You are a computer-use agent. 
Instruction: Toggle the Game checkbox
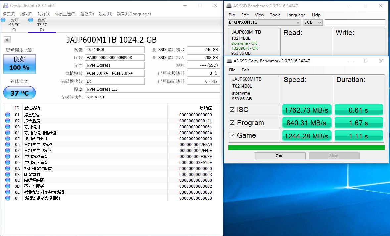tap(232, 135)
